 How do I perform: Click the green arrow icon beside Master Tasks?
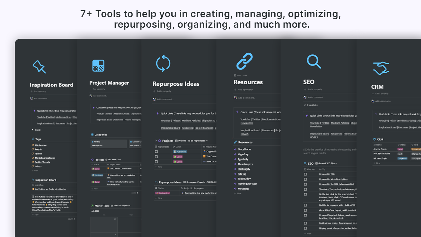click(x=92, y=206)
